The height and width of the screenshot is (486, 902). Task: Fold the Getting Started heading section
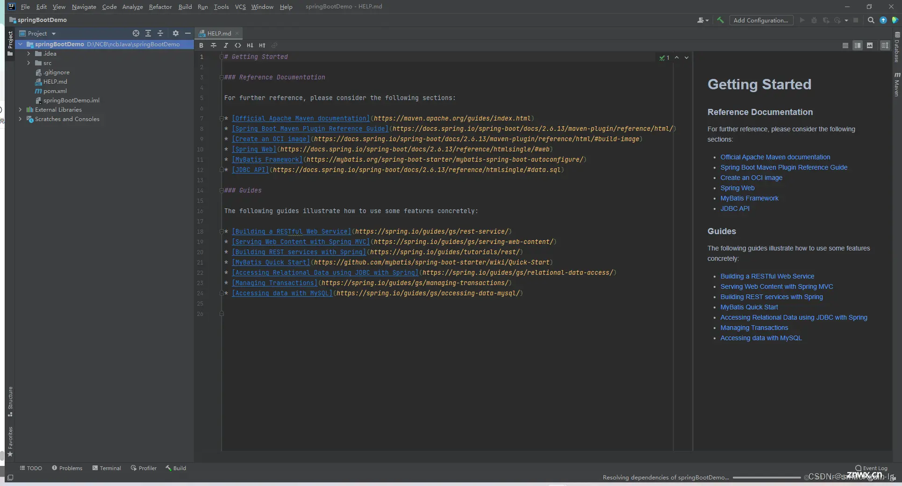pos(222,57)
